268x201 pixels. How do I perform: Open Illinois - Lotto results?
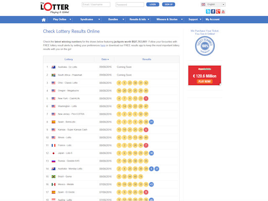tap(64, 137)
